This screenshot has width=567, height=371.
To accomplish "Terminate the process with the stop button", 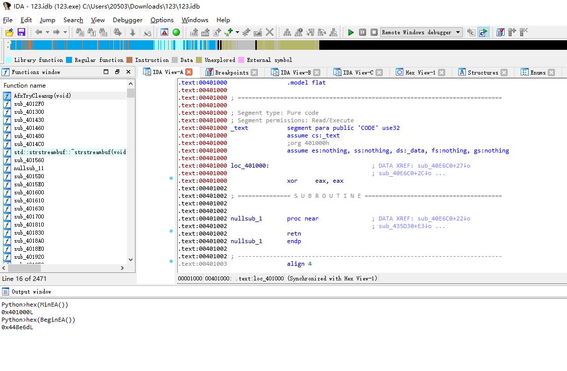I will coord(374,32).
